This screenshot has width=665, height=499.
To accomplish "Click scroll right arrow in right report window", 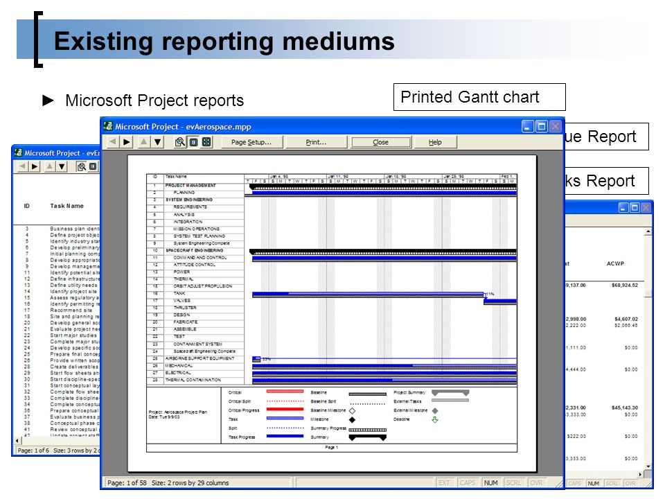I will point(640,474).
